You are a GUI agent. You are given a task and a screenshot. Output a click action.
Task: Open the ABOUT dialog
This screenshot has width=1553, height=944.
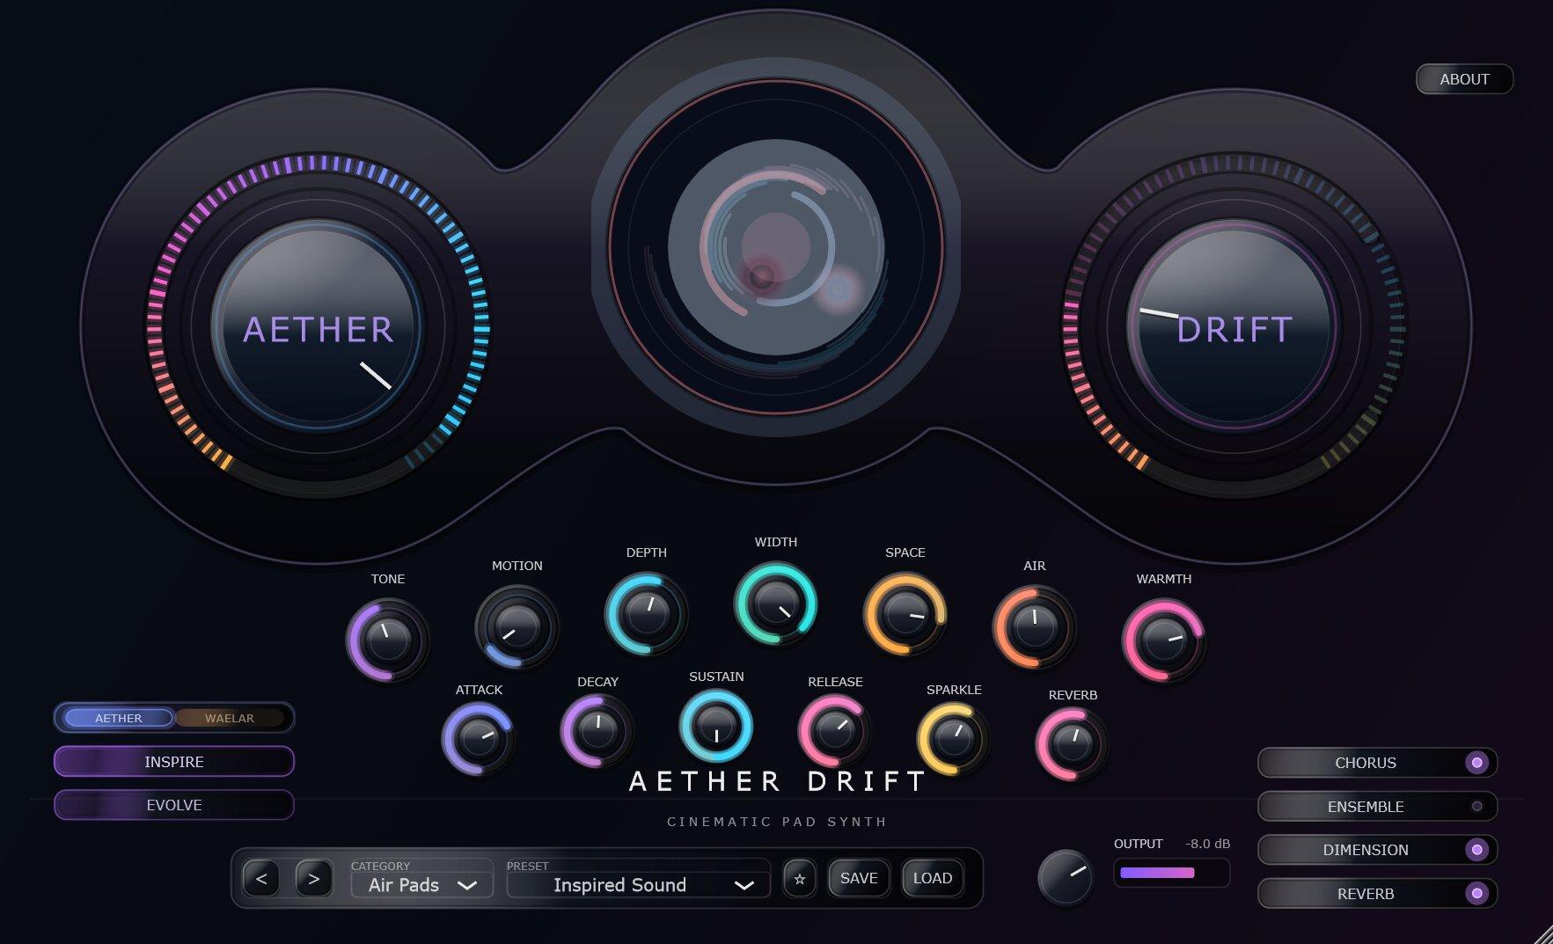click(x=1464, y=79)
